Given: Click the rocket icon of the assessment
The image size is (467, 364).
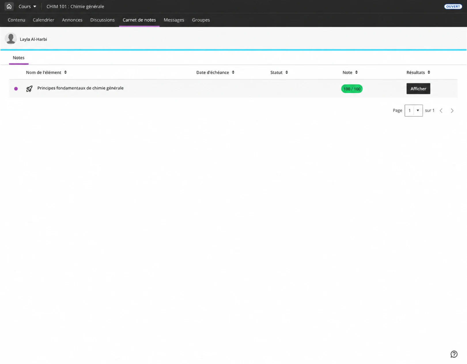Looking at the screenshot, I should [29, 89].
